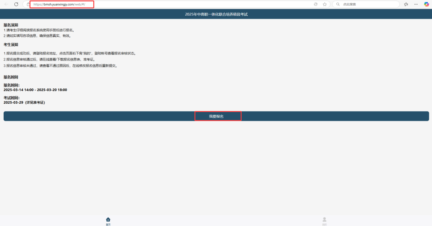Reload the page with the refresh icon
This screenshot has width=432, height=226.
click(x=16, y=4)
